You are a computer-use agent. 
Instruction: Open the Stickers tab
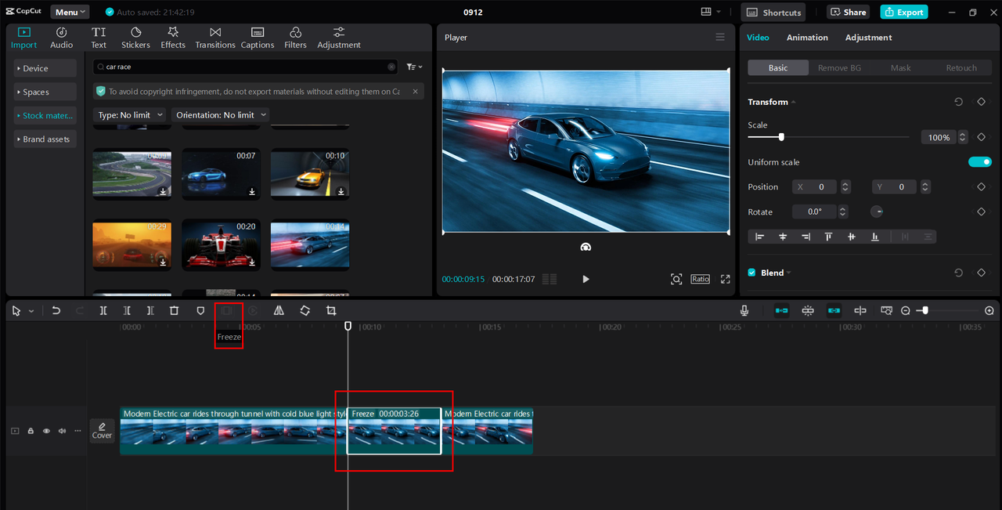pyautogui.click(x=135, y=38)
